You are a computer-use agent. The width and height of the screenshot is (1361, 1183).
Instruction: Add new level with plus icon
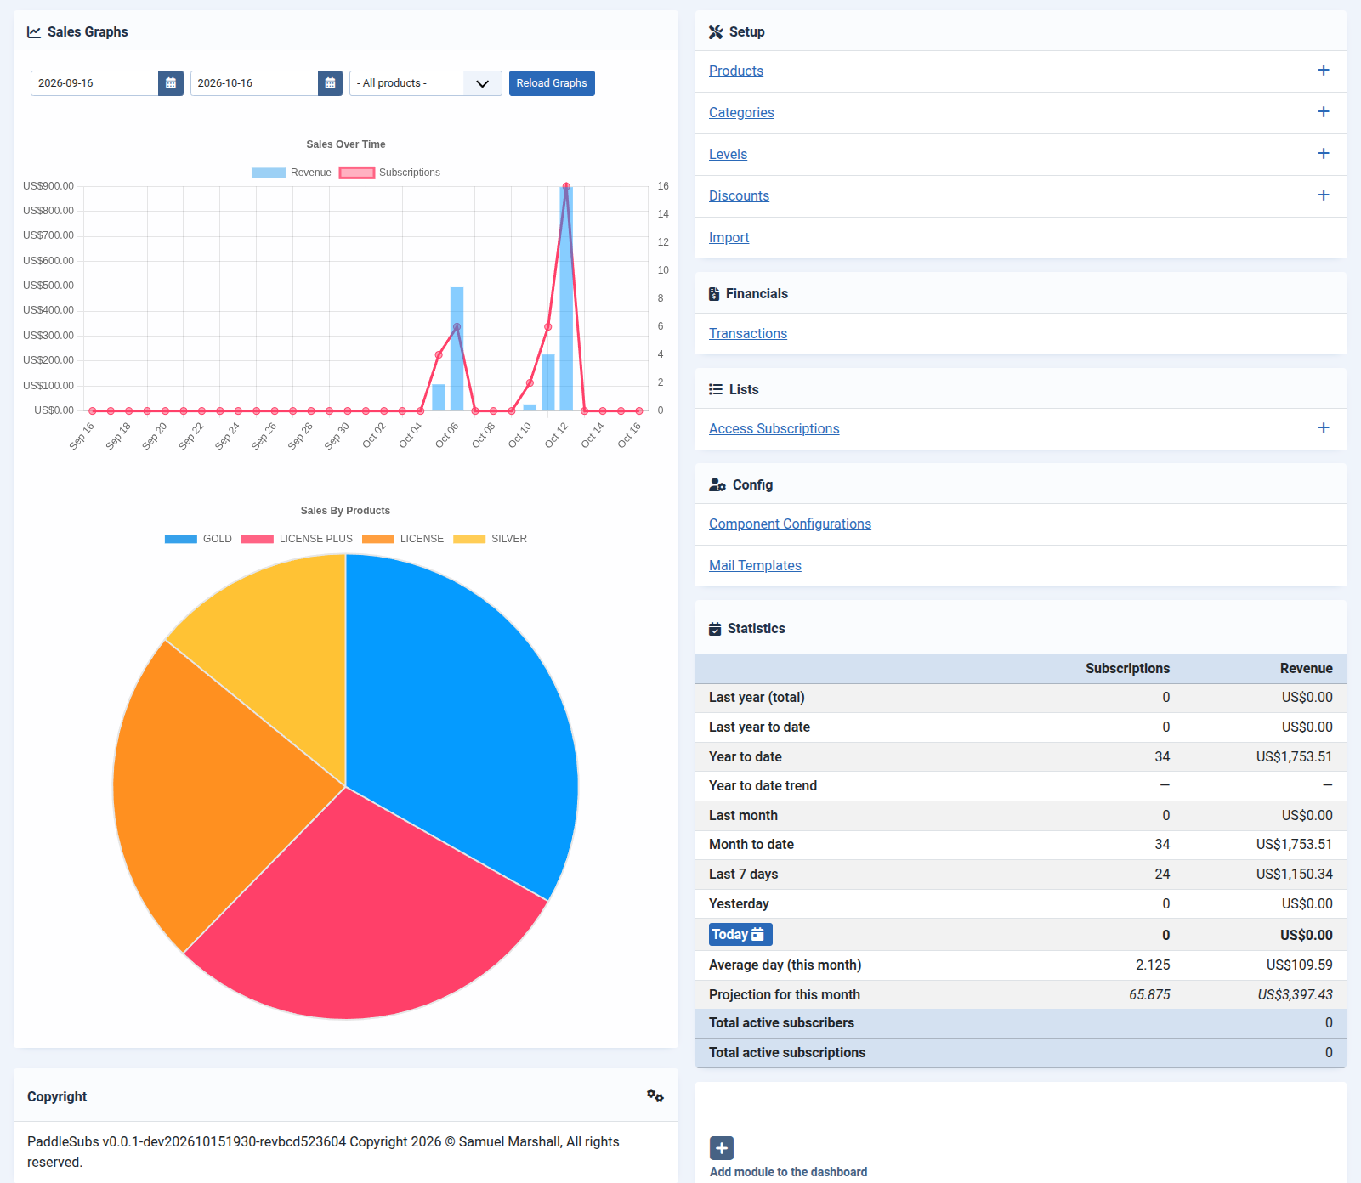1323,154
